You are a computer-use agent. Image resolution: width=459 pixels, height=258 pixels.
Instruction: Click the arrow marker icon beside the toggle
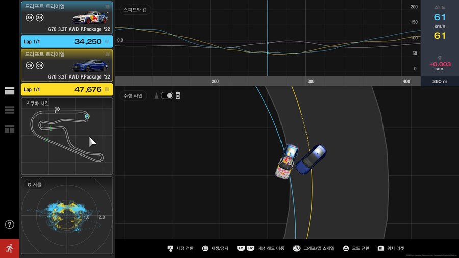tap(156, 95)
